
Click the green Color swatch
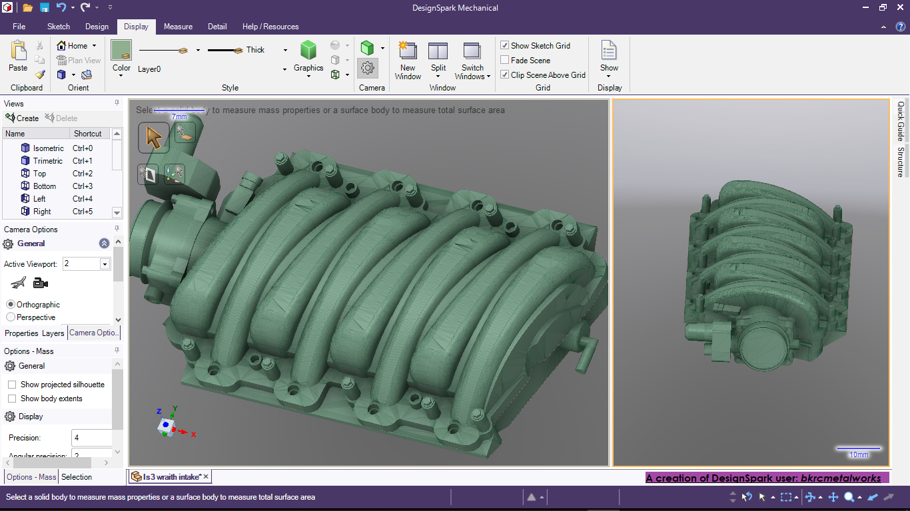point(121,50)
